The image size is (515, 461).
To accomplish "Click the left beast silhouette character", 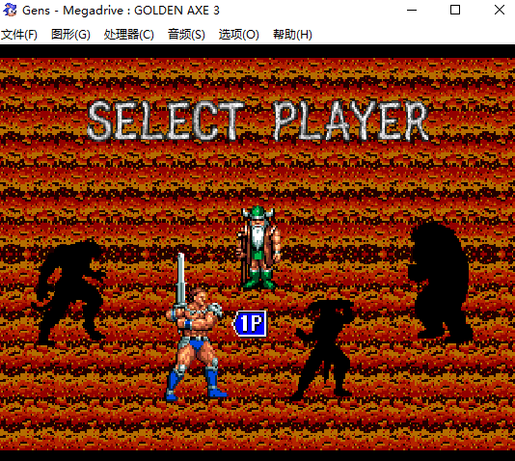I will click(70, 292).
